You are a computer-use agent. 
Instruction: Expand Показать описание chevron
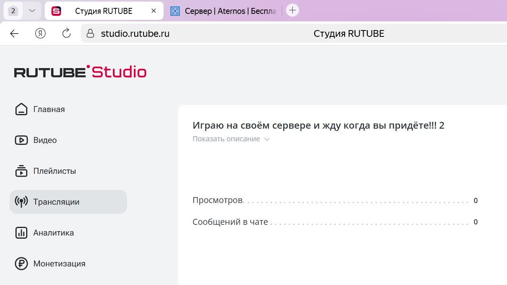267,139
